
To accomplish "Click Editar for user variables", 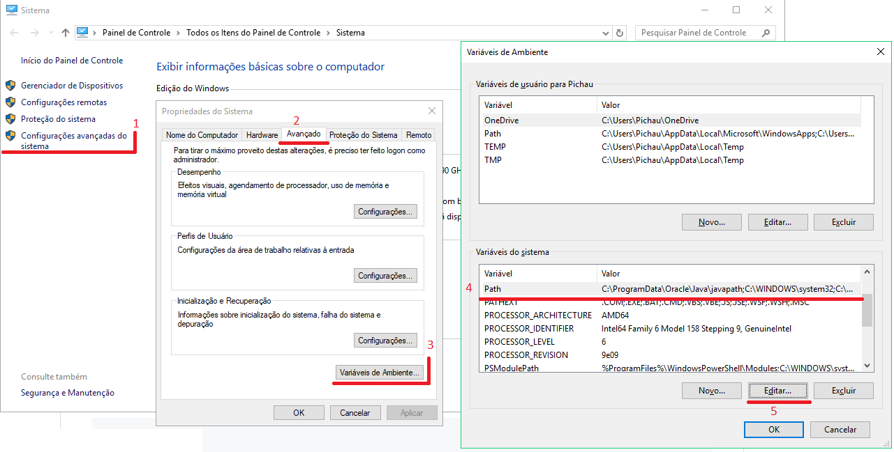I will pos(777,222).
